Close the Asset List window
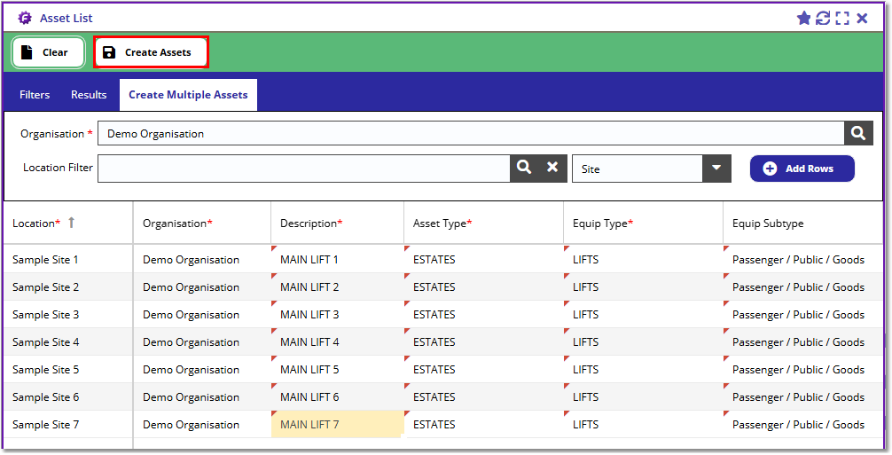 [862, 19]
